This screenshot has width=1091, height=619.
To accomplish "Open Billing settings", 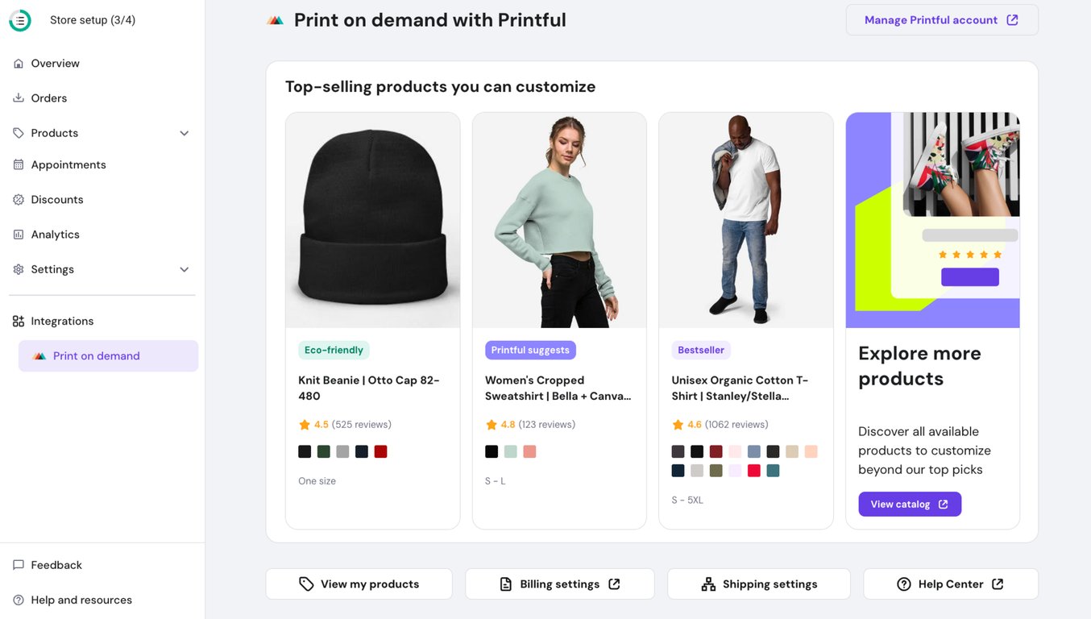I will [x=559, y=584].
